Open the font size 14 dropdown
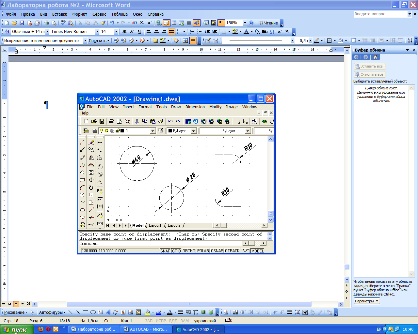 [116, 32]
